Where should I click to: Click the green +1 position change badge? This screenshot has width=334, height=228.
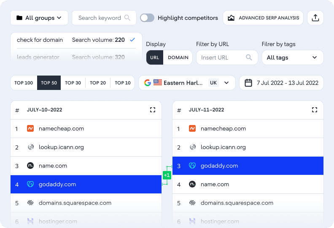pyautogui.click(x=167, y=175)
